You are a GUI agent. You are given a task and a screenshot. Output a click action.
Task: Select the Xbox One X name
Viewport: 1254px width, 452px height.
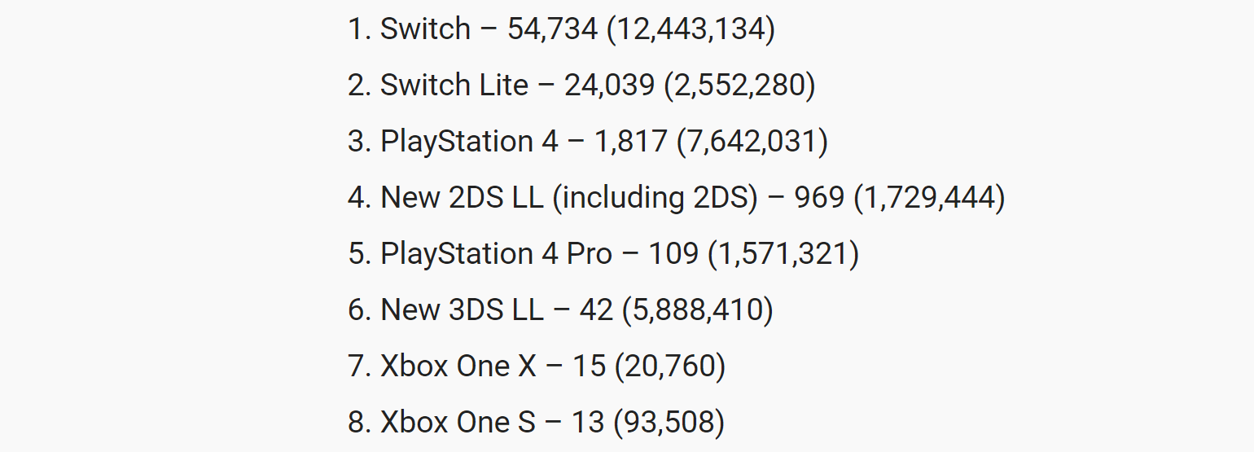click(458, 366)
